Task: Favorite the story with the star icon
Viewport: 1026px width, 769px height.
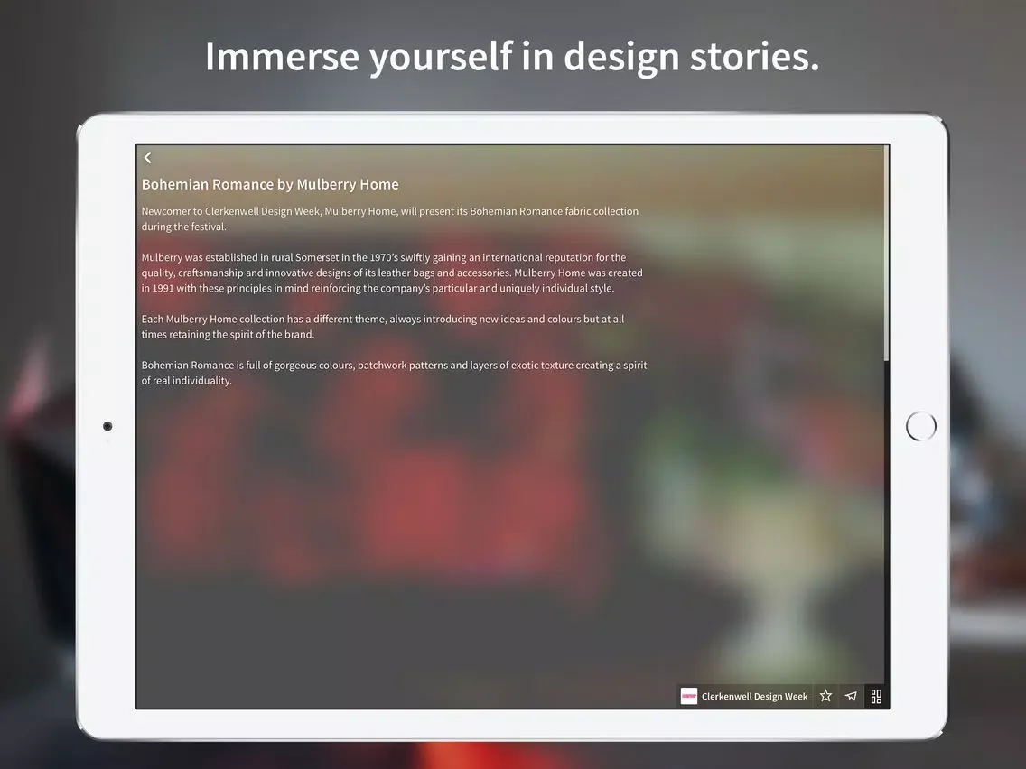Action: (825, 696)
